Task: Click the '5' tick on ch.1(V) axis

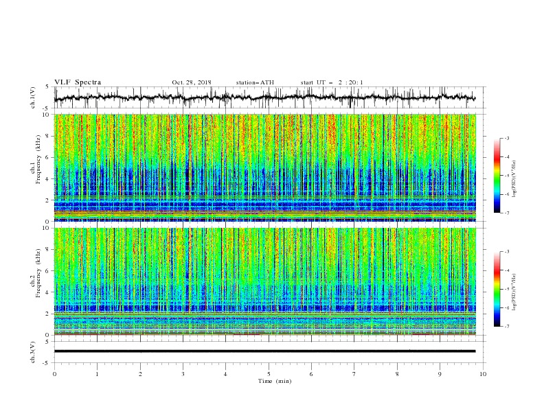Action: [47, 87]
